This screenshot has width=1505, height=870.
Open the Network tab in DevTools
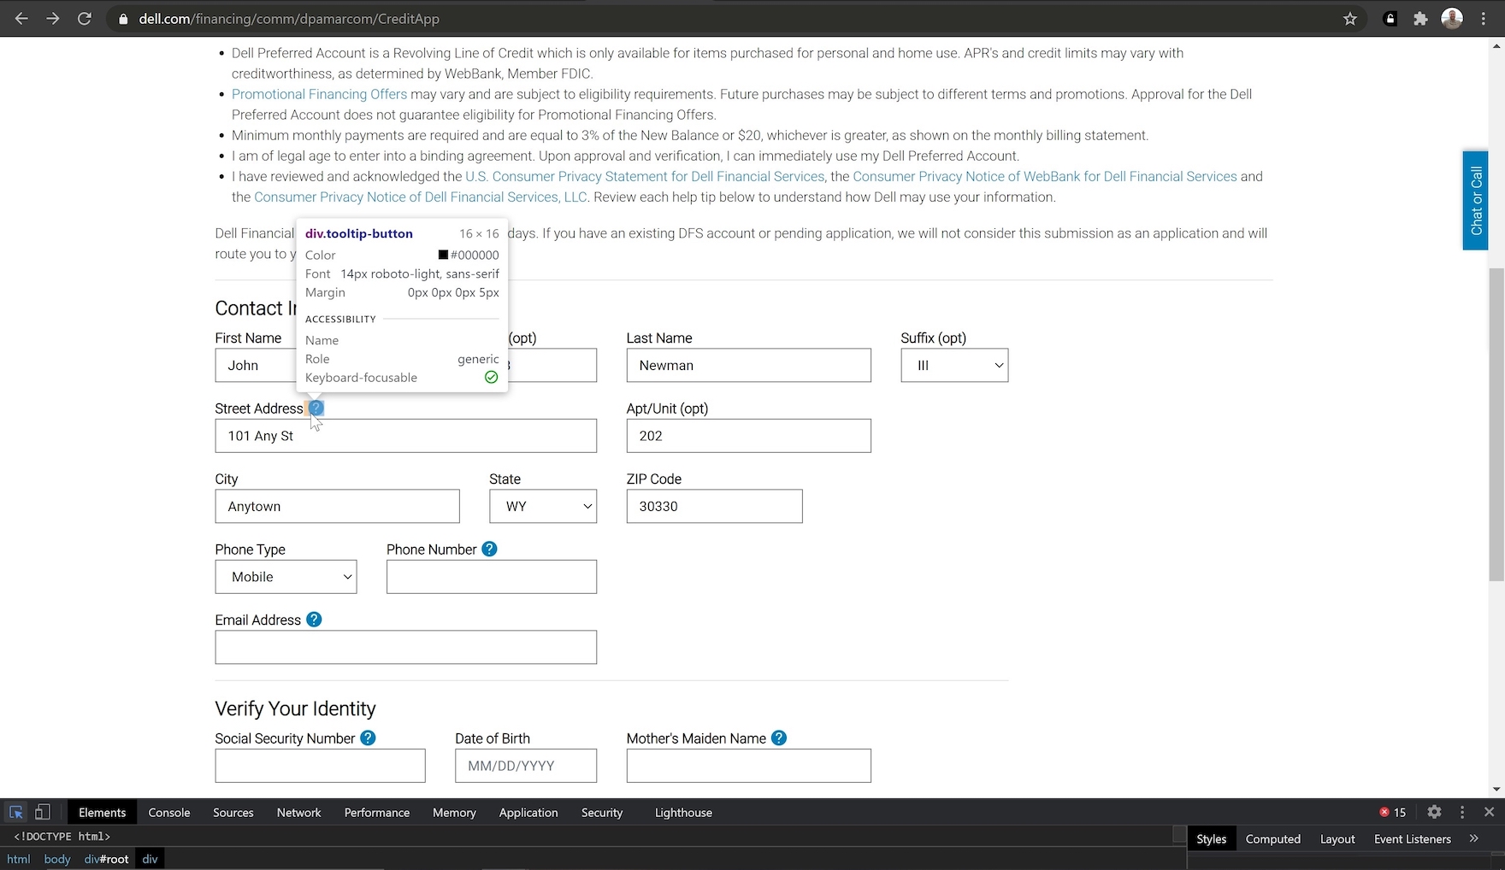click(x=298, y=813)
